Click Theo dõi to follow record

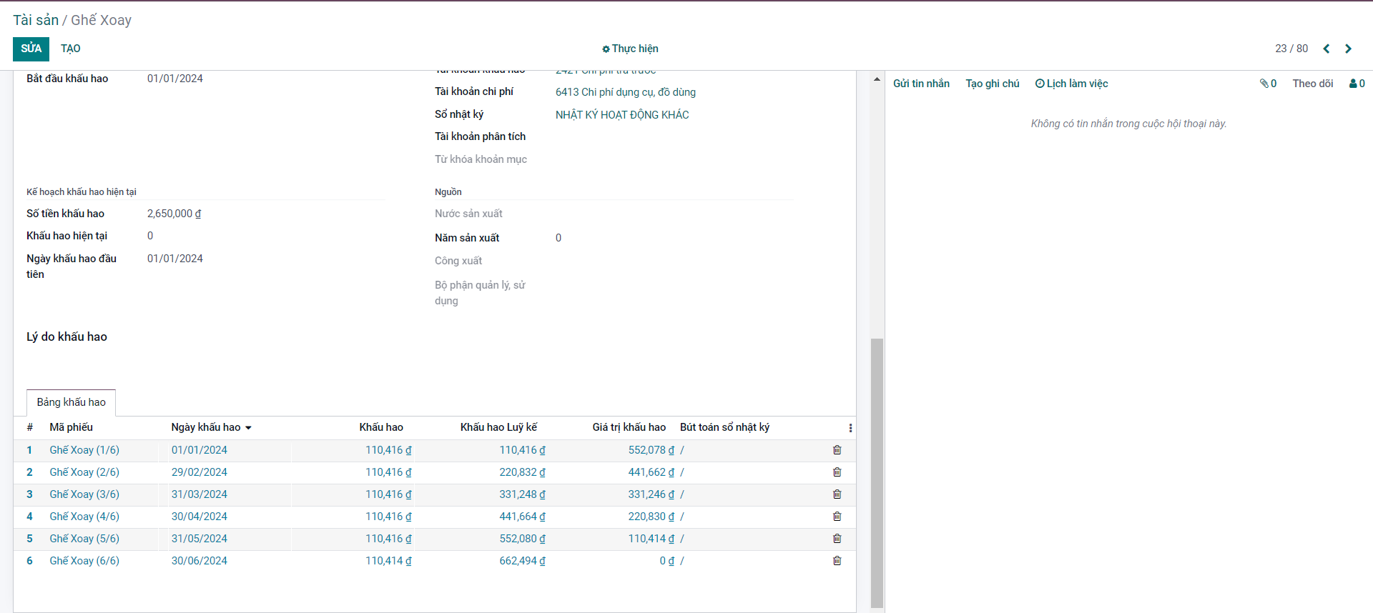point(1312,84)
